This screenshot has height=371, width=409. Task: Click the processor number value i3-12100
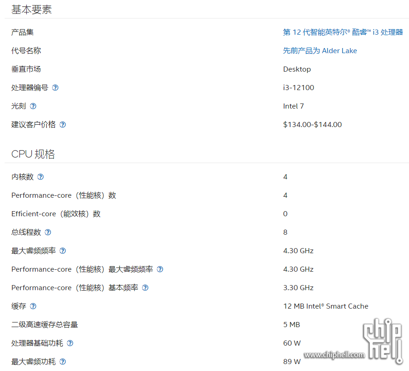(299, 88)
